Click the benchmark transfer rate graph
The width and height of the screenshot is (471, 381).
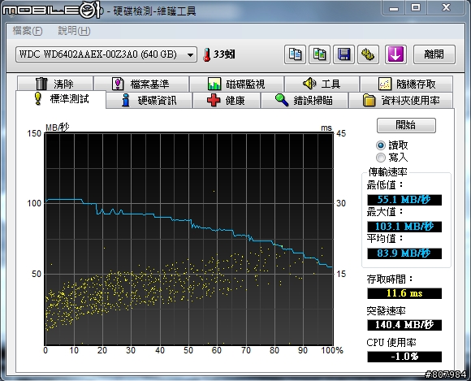click(189, 239)
